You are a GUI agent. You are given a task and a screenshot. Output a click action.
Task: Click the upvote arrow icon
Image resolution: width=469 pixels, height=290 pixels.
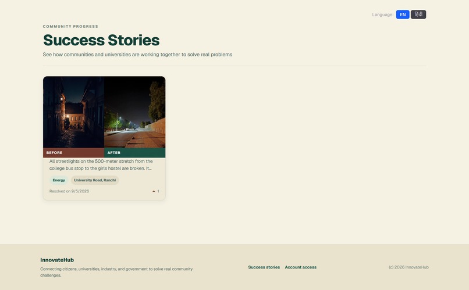154,191
